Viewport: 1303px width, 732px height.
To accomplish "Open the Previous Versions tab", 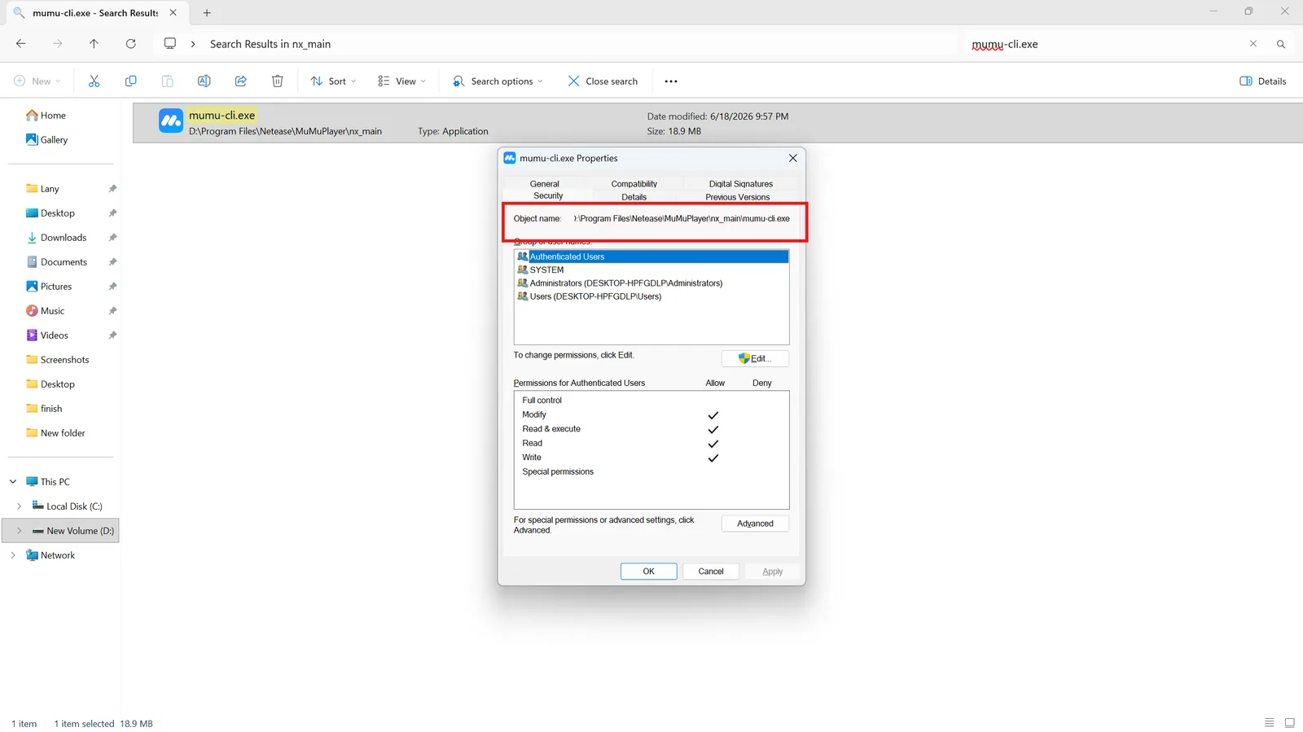I will (x=737, y=197).
